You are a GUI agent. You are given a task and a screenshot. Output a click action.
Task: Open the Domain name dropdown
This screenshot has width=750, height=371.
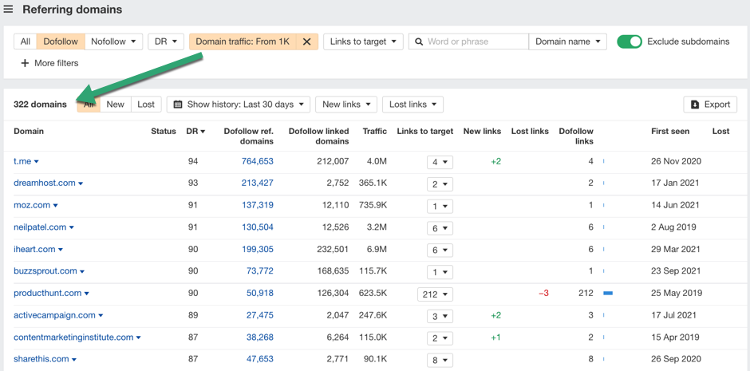pyautogui.click(x=568, y=41)
